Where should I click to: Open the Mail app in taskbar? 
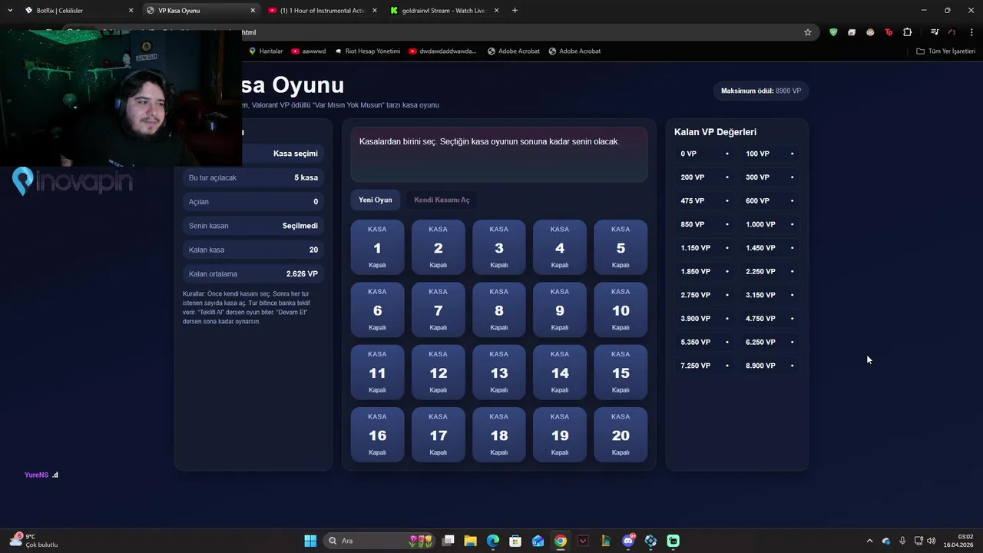point(538,541)
